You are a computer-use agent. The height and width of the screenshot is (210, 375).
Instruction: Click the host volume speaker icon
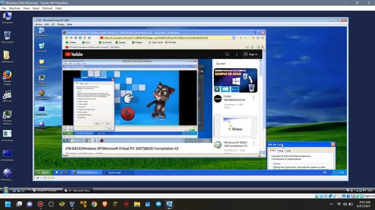pos(345,204)
